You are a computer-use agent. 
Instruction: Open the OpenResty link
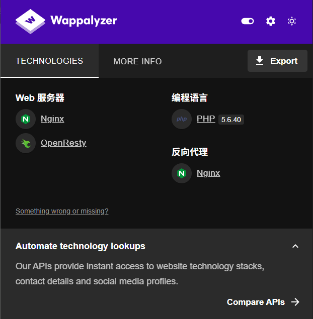tap(63, 143)
